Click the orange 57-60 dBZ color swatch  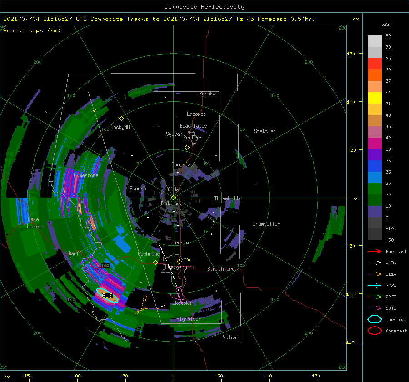[374, 75]
